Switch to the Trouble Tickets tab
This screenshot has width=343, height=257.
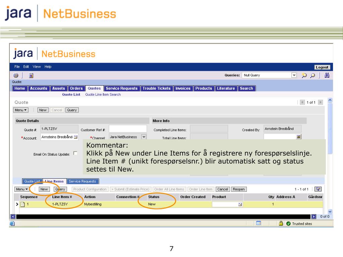pos(156,88)
